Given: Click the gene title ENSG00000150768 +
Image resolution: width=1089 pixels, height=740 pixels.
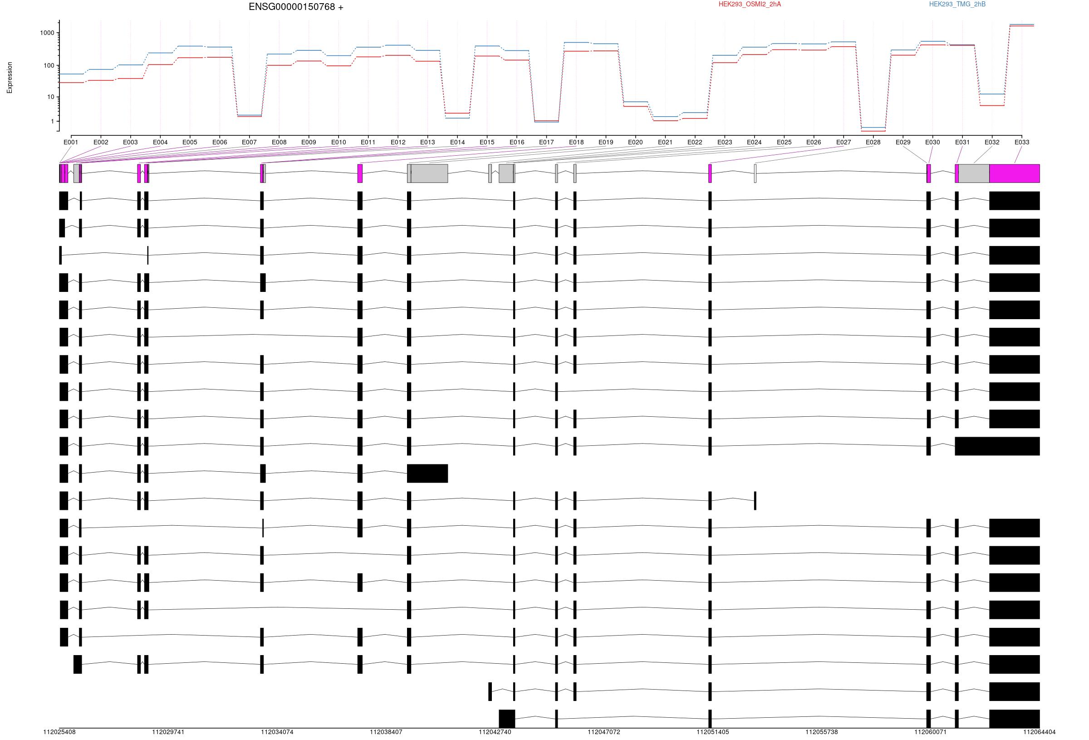Looking at the screenshot, I should [296, 7].
